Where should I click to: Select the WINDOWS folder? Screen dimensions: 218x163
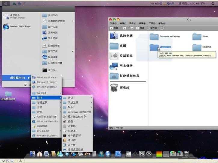201,47
